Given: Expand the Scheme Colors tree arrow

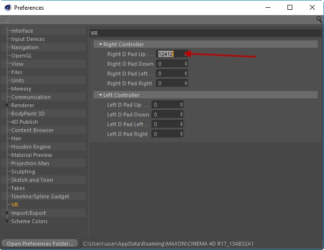Looking at the screenshot, I should pyautogui.click(x=7, y=221).
